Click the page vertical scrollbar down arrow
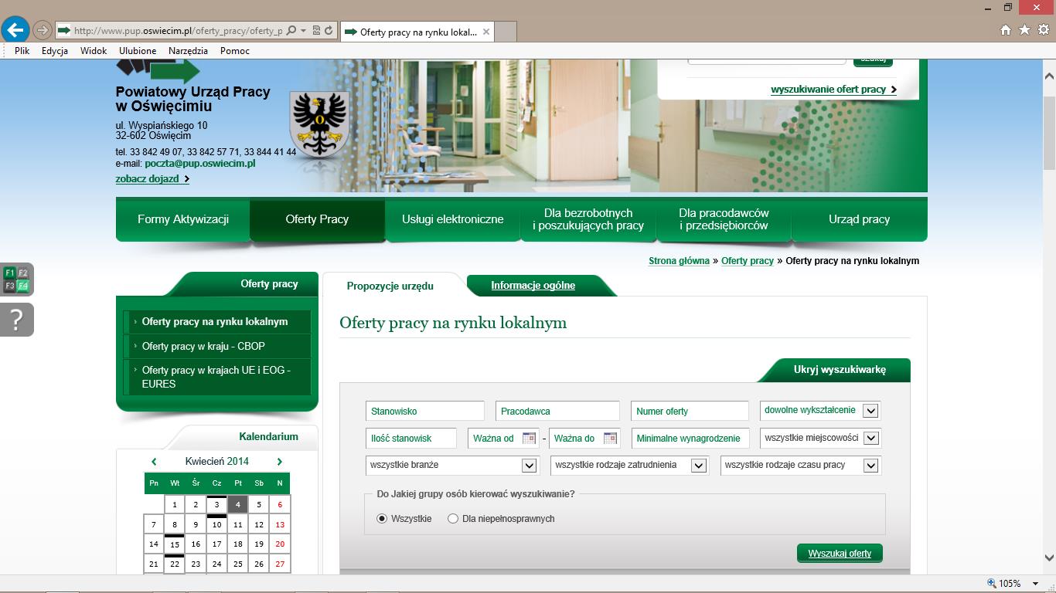This screenshot has width=1056, height=593. click(x=1049, y=557)
